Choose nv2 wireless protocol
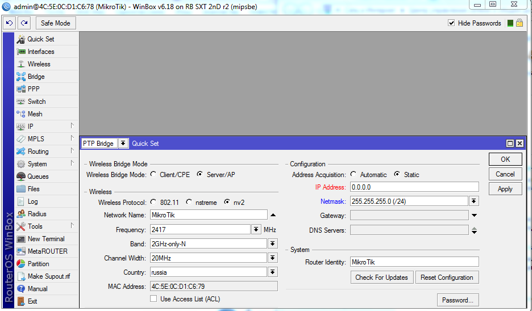 227,202
